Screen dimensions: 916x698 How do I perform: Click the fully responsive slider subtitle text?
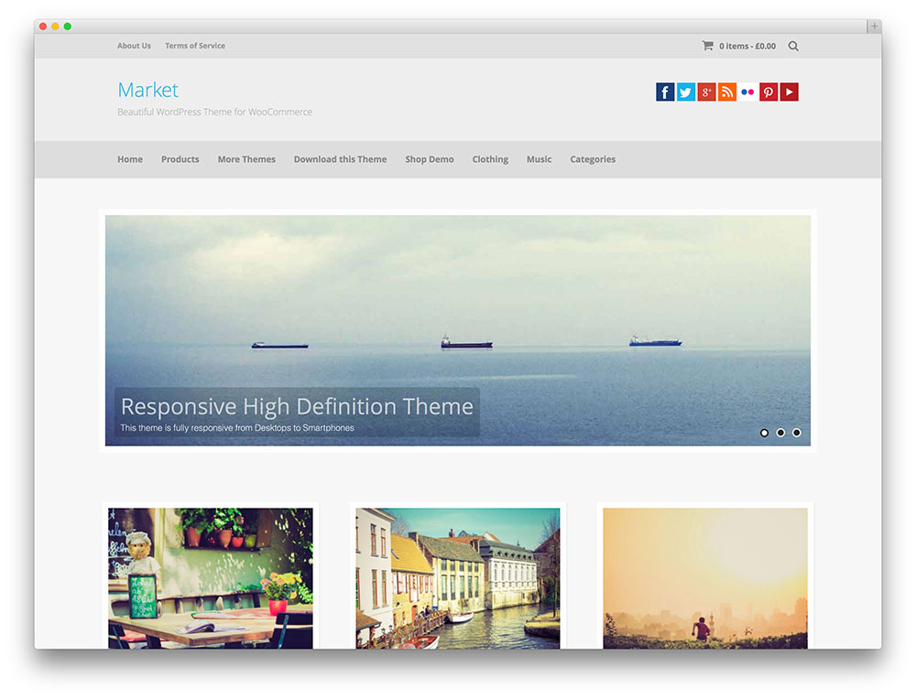coord(237,428)
